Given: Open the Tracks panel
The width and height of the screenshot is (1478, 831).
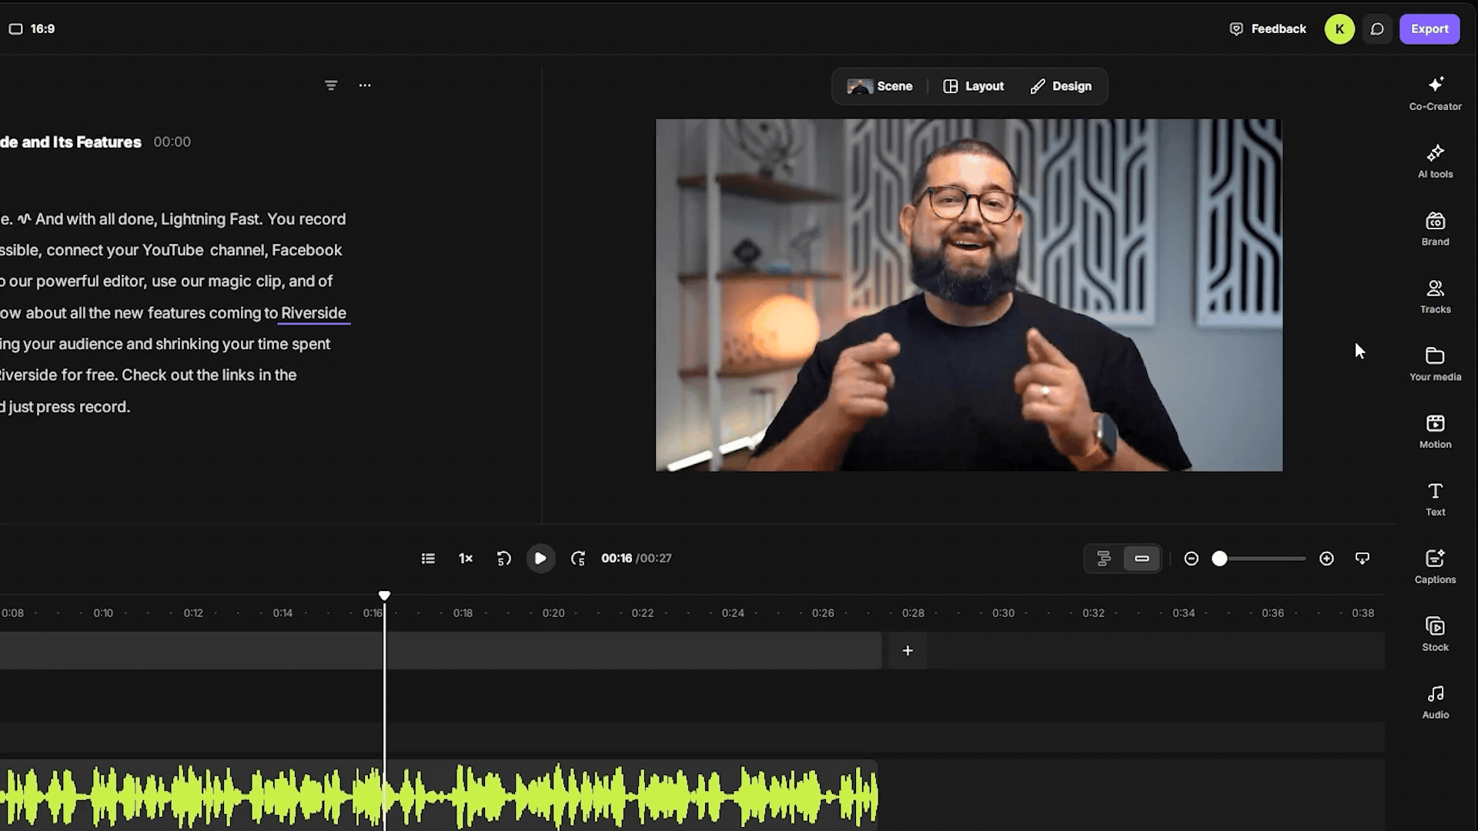Looking at the screenshot, I should pyautogui.click(x=1435, y=297).
